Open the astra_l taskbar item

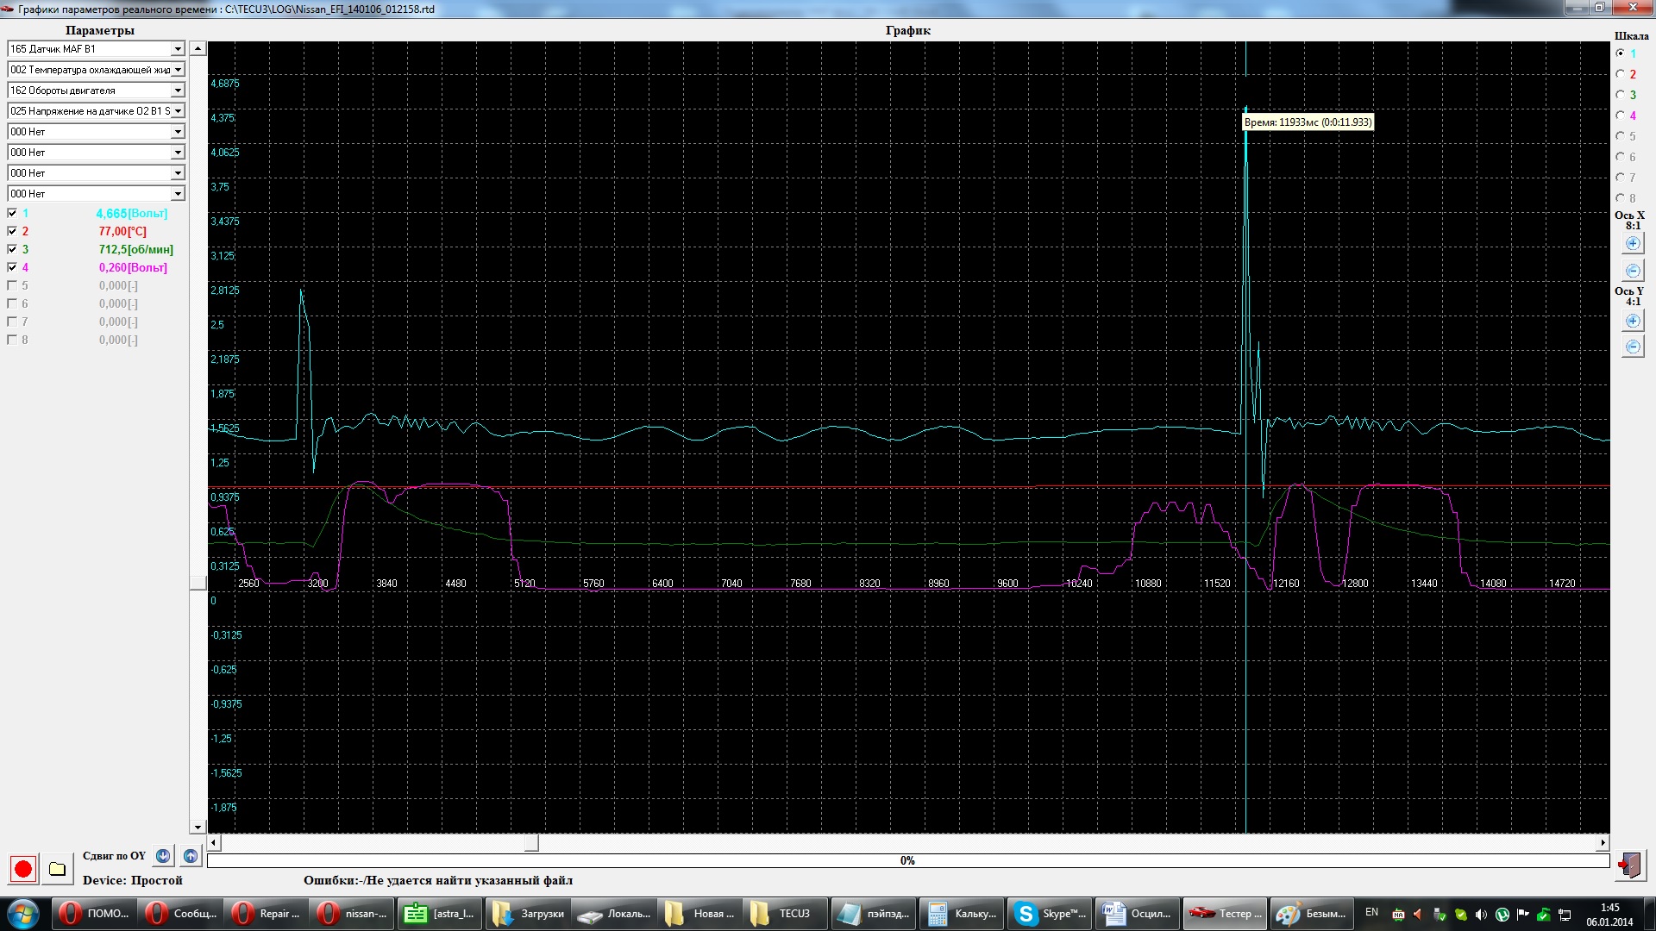pyautogui.click(x=440, y=914)
